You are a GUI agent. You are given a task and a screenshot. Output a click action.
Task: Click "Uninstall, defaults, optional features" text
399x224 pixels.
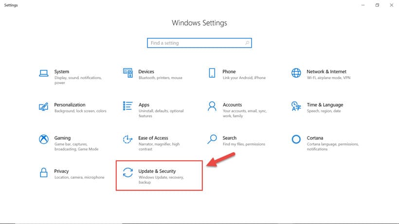(161, 113)
